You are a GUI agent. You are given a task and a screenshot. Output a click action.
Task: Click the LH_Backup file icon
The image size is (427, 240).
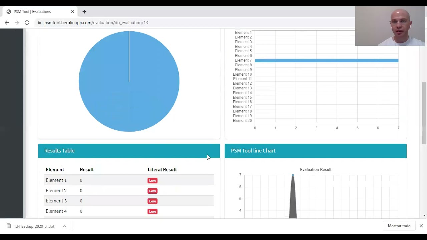(x=9, y=226)
